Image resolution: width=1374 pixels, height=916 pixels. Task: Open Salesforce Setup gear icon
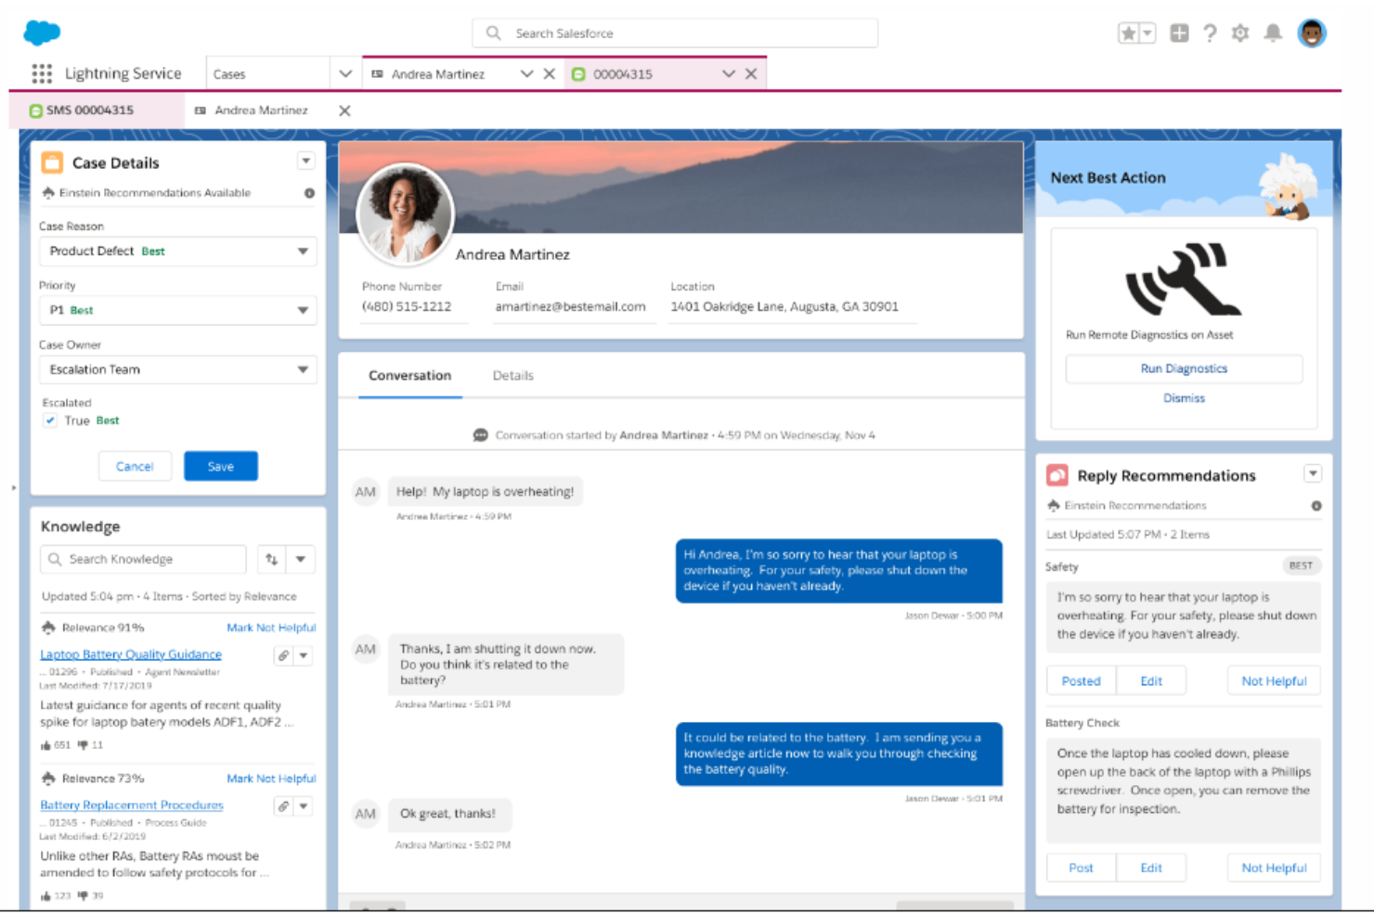click(1239, 32)
